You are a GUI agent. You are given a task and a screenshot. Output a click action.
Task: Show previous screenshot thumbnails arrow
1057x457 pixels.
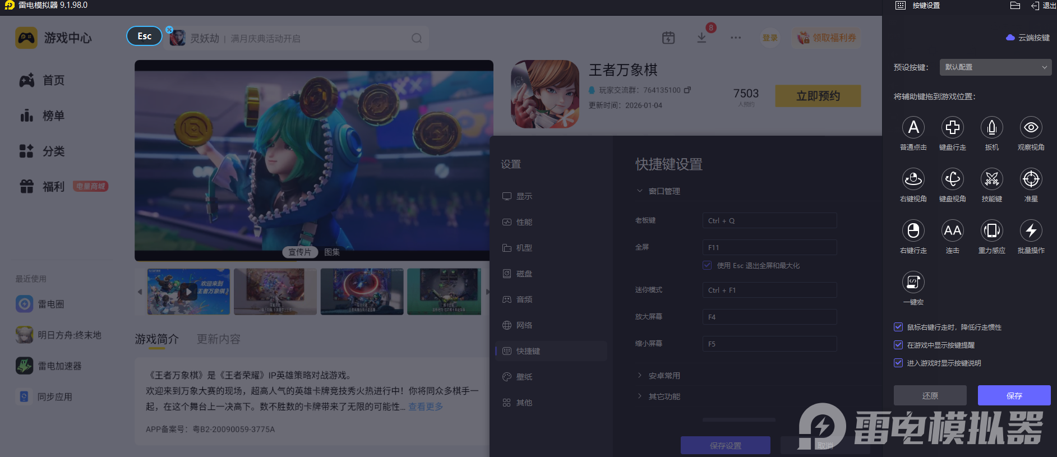point(140,292)
